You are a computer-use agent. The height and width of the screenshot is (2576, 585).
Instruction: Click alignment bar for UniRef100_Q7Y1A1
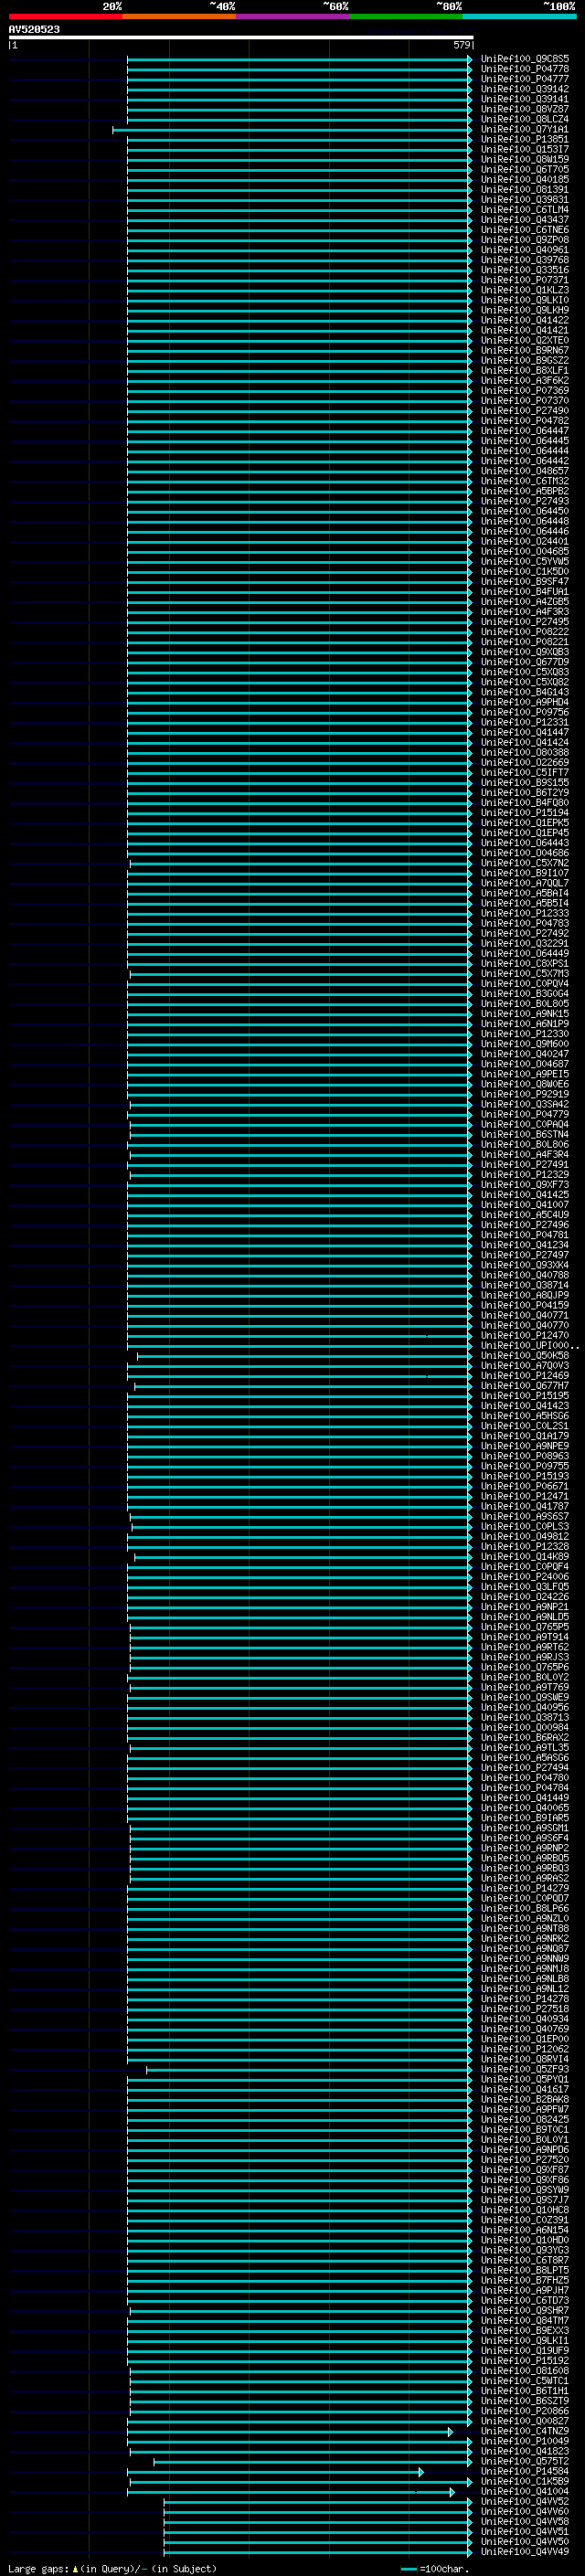coord(292,129)
